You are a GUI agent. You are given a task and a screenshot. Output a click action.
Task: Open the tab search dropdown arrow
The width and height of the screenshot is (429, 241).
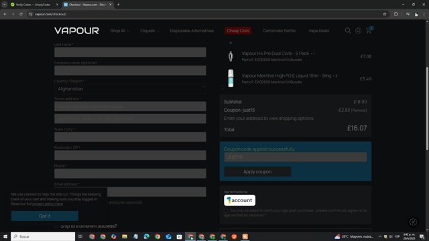pyautogui.click(x=5, y=5)
